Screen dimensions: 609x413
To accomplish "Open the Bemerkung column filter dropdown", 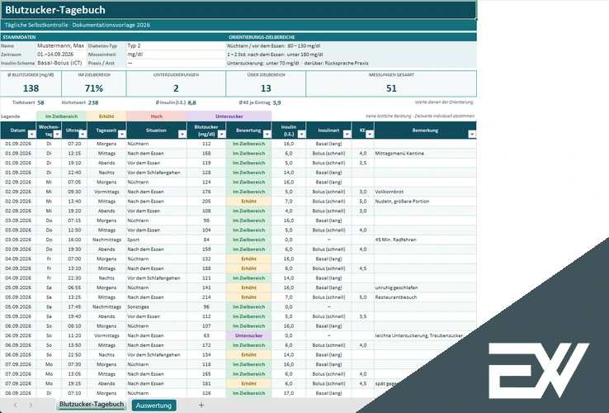I will pyautogui.click(x=472, y=134).
